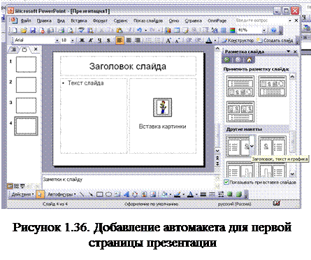Apply italic formatting (К button)
Viewport: 311px width, 260px height.
click(91, 41)
